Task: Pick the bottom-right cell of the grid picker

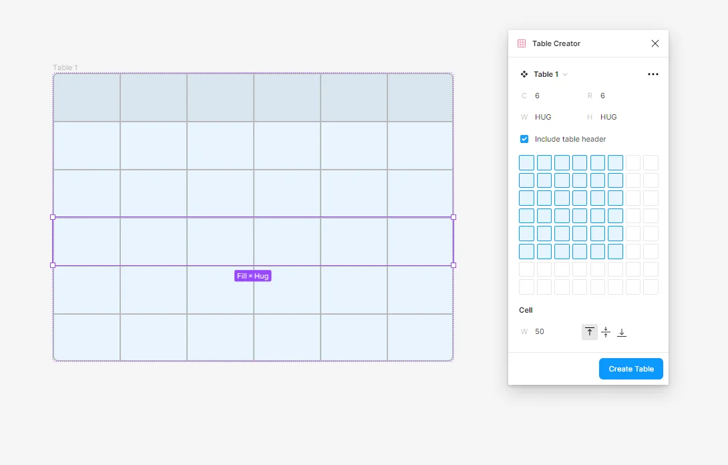Action: click(x=651, y=287)
